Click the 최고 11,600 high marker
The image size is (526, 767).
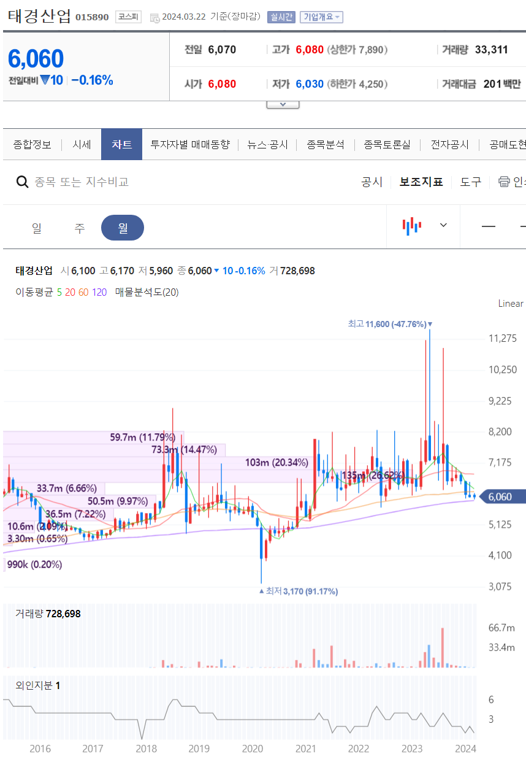[x=390, y=324]
